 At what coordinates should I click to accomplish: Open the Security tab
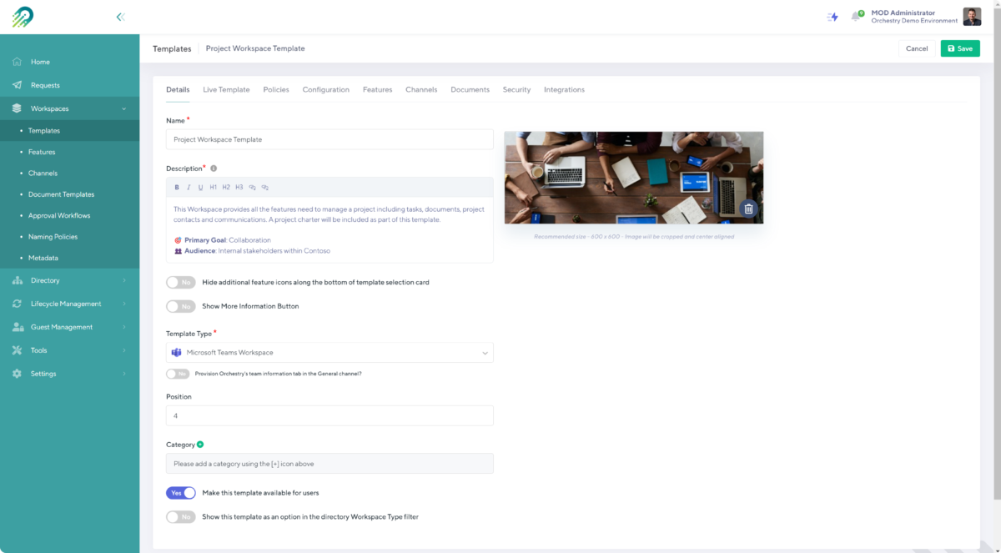(517, 89)
